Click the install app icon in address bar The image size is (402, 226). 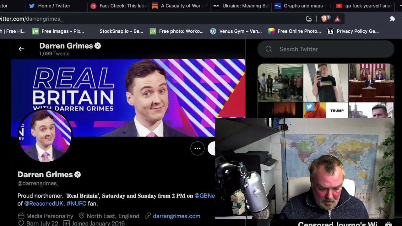pyautogui.click(x=309, y=19)
